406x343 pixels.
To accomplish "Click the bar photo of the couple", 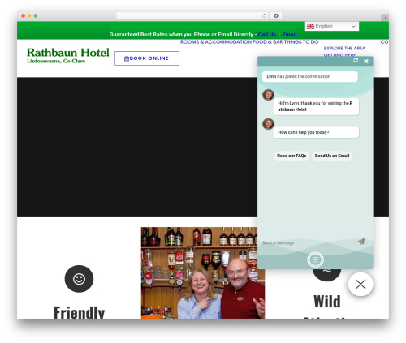I will [203, 272].
